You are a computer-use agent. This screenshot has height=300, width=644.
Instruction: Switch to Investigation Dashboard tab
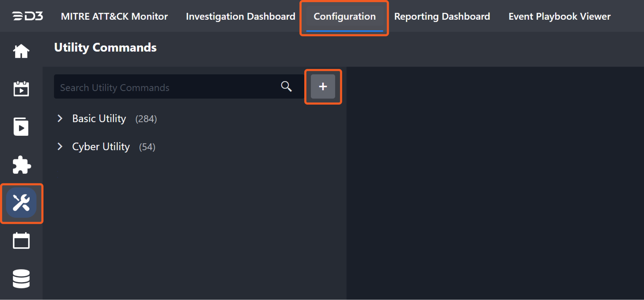(241, 17)
